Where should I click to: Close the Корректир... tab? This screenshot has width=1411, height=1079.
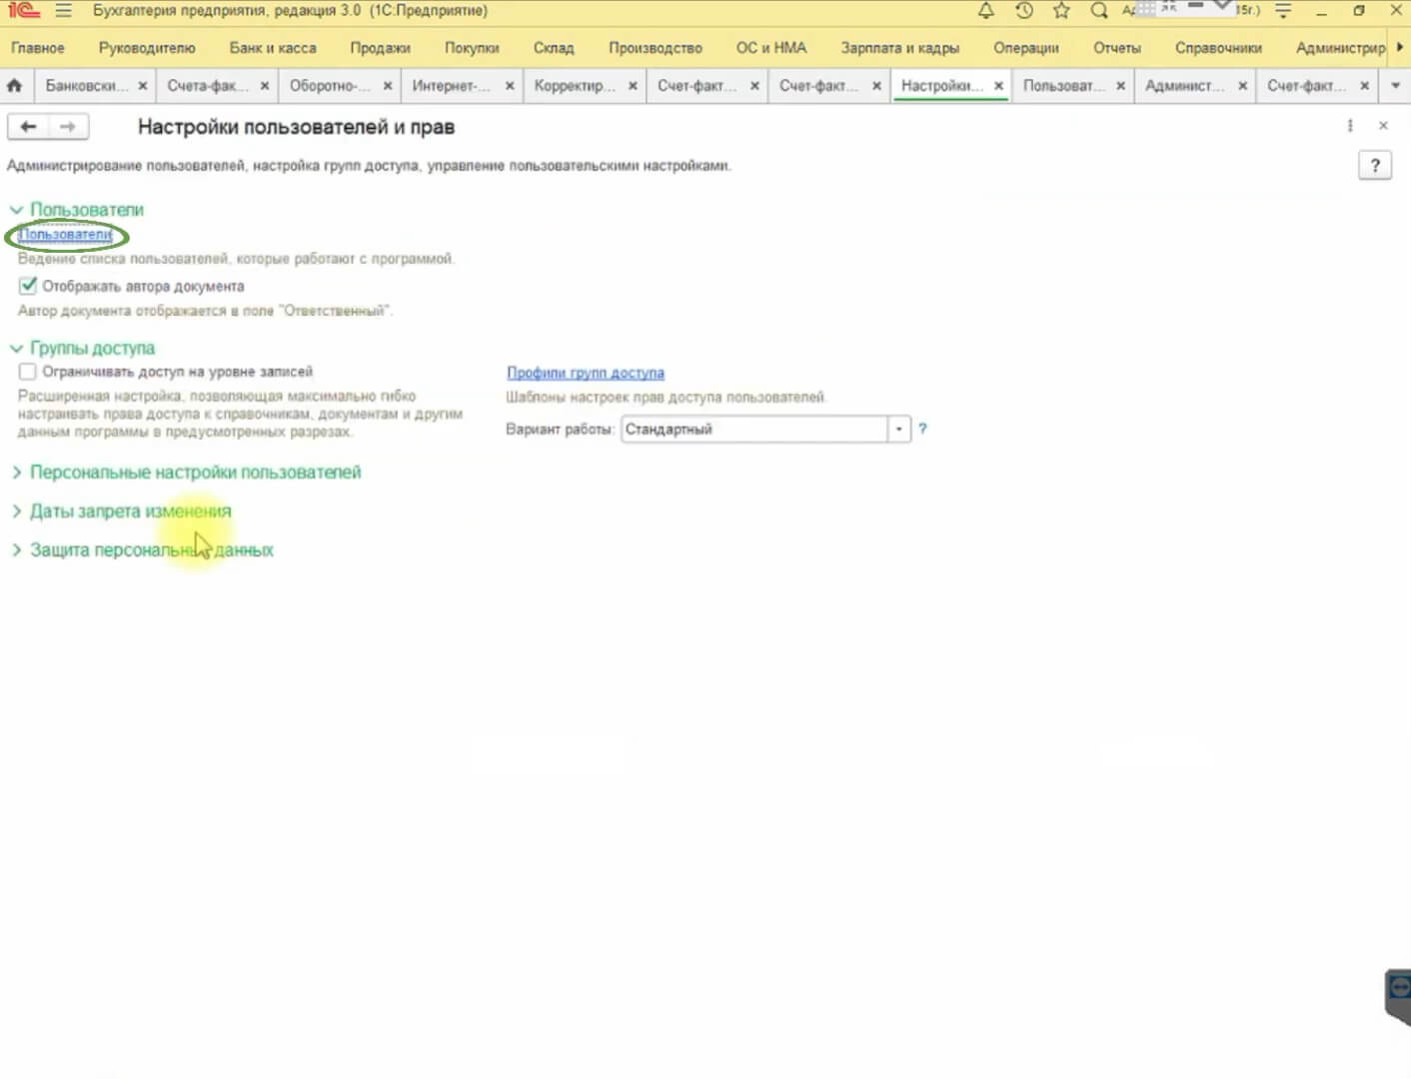(x=633, y=86)
